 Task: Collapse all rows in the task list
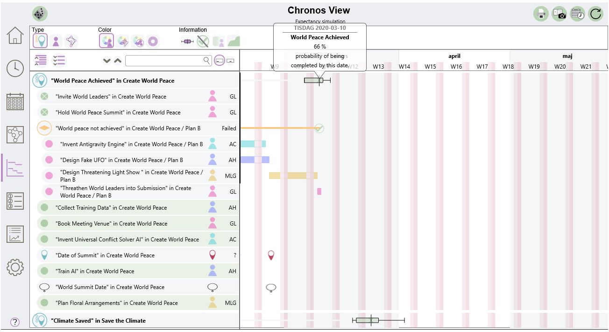41,60
